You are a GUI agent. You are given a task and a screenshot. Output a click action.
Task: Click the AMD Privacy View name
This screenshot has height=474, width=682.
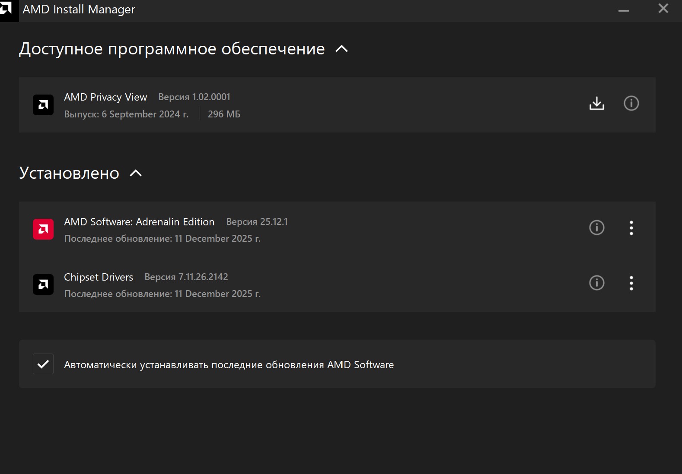point(105,97)
